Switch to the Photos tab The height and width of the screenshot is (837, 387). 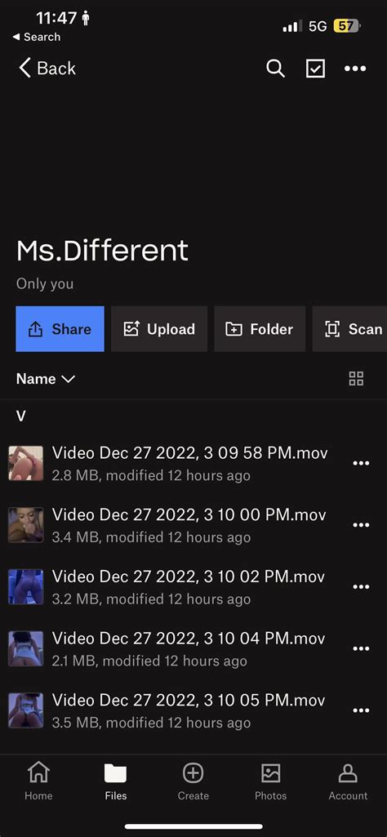[x=270, y=781]
